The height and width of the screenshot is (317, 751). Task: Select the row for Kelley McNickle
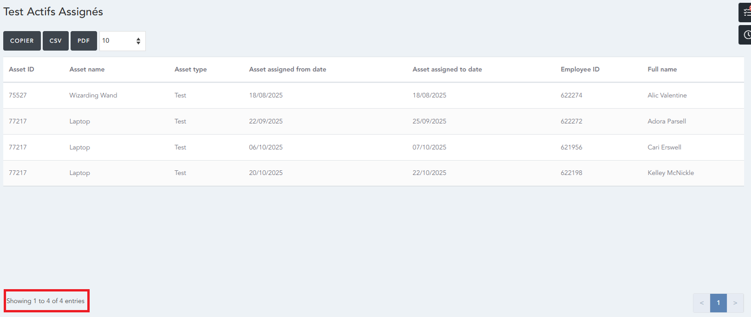670,173
